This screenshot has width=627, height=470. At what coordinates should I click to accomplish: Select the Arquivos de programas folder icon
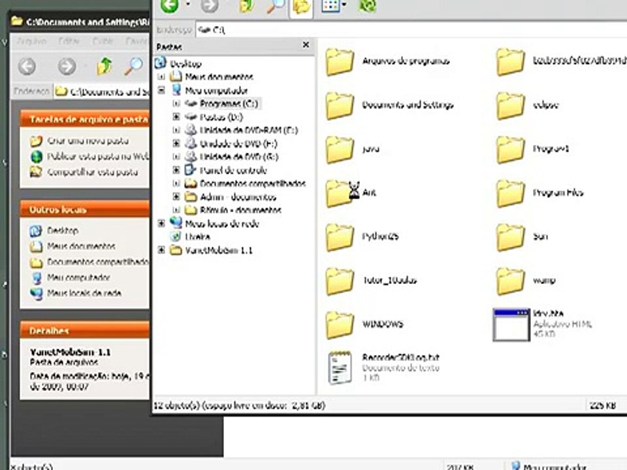click(340, 61)
